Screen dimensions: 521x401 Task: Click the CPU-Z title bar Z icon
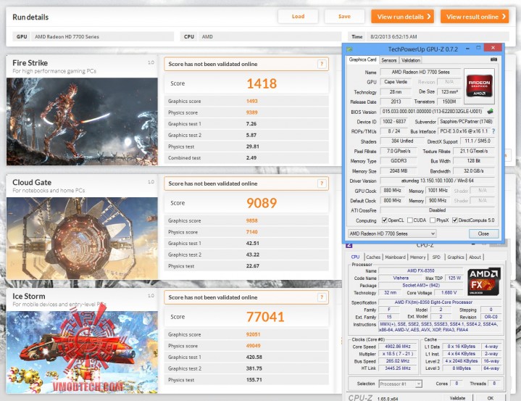tap(349, 245)
